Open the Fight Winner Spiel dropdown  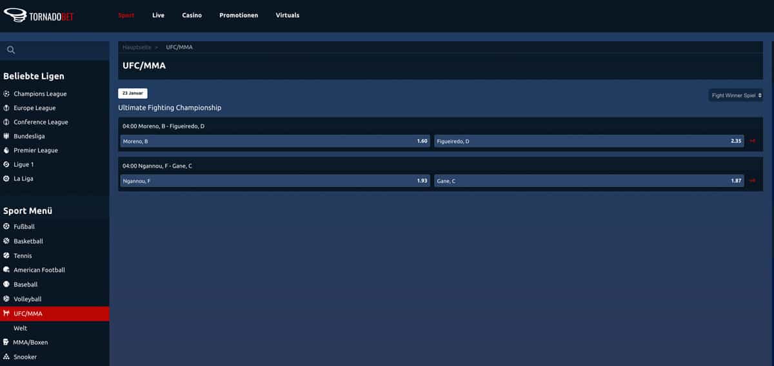pyautogui.click(x=736, y=95)
